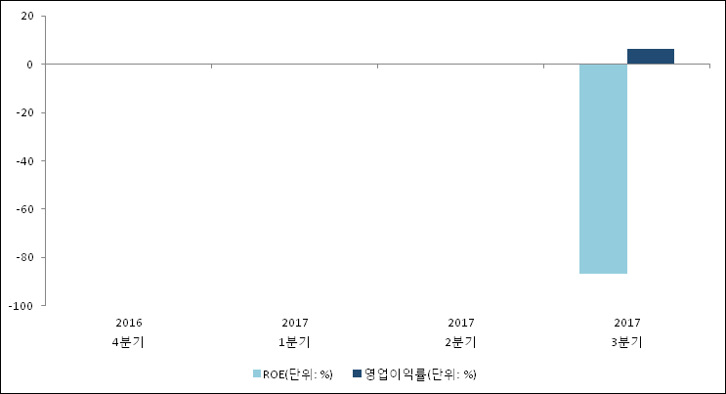
Task: Click the 4분기 quarter label
Action: click(x=129, y=342)
